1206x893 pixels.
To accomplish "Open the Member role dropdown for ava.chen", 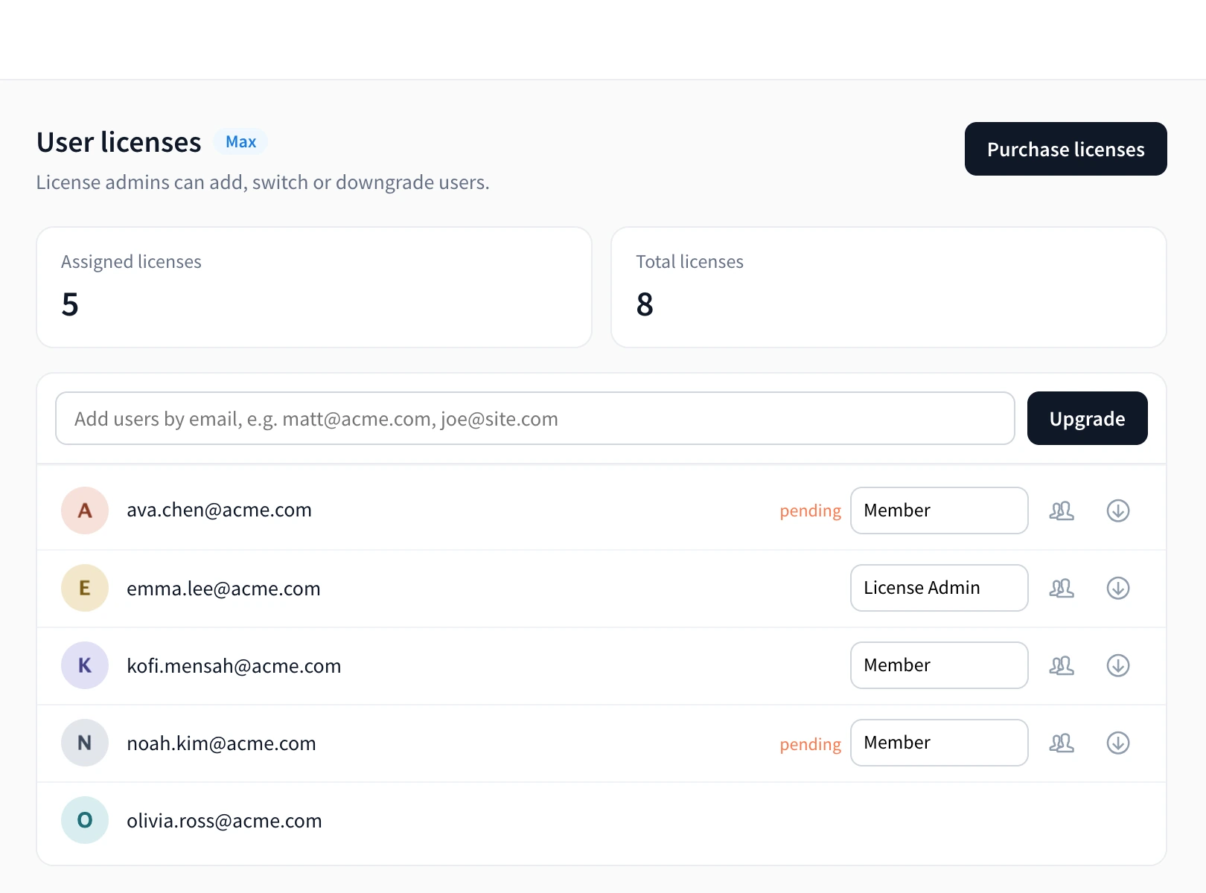I will (939, 510).
